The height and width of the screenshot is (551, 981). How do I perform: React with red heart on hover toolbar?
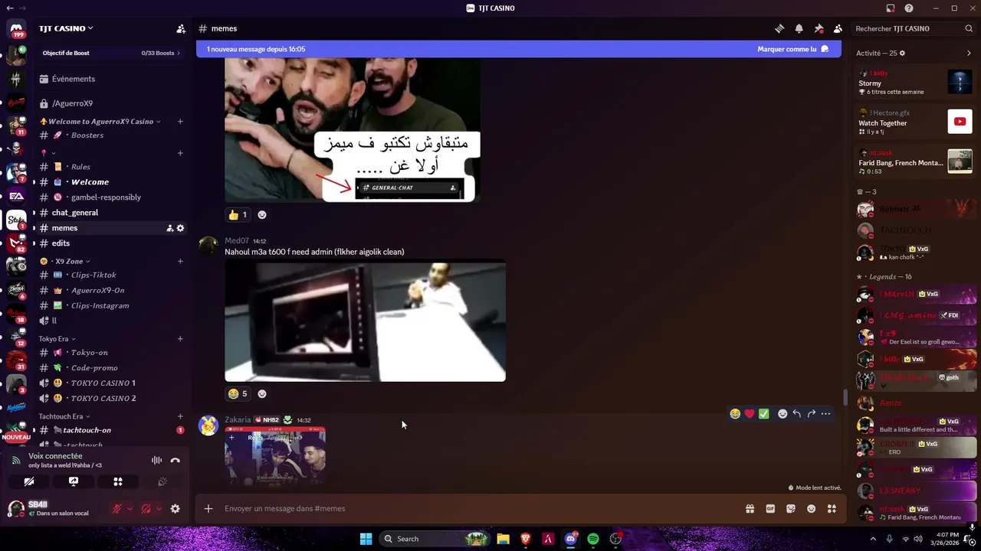point(750,414)
